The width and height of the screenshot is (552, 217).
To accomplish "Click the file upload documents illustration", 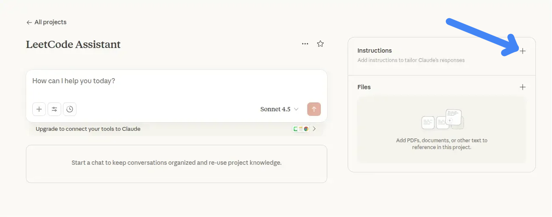I will pyautogui.click(x=442, y=120).
